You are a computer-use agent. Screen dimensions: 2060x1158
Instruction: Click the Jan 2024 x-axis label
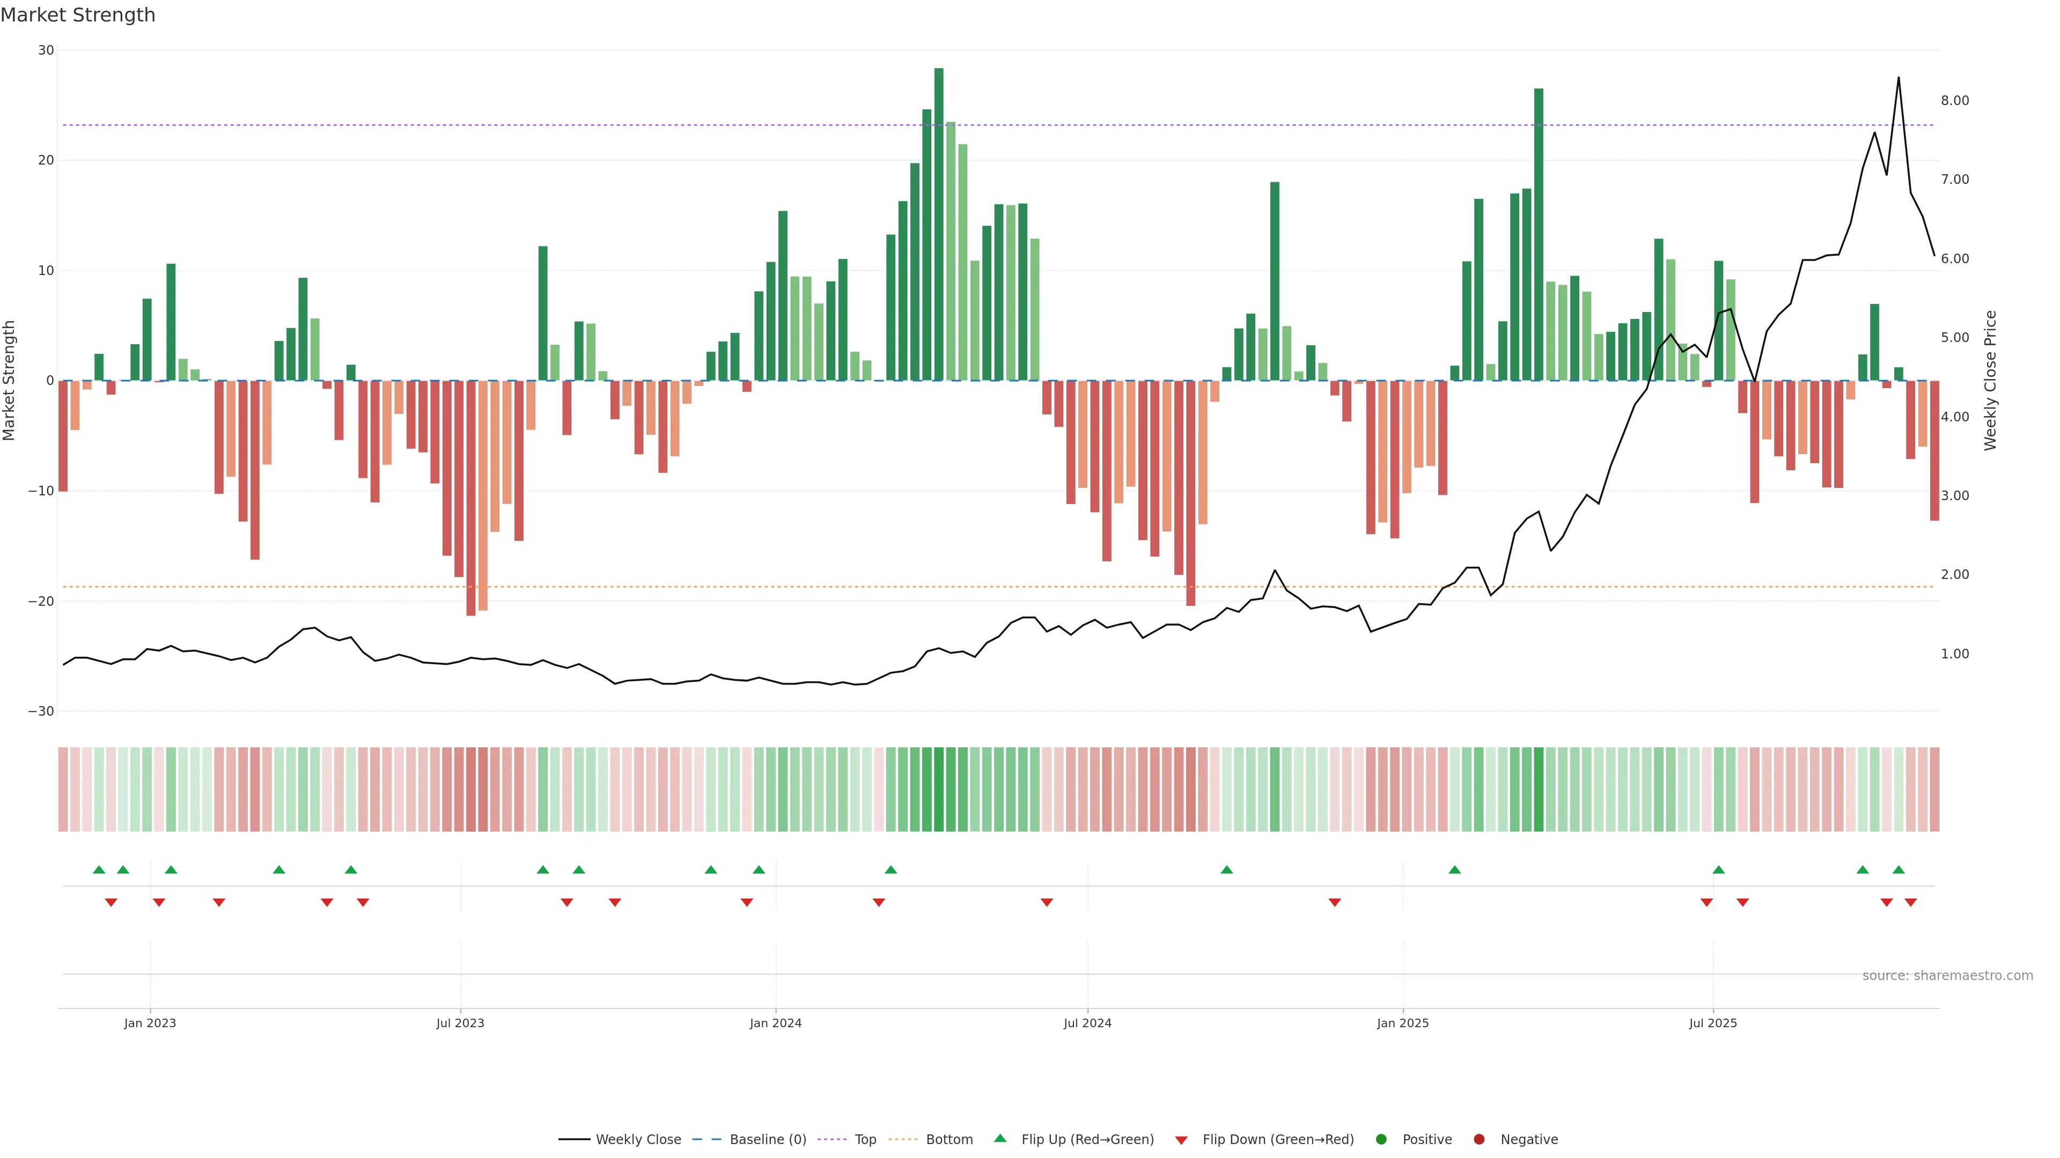775,1023
